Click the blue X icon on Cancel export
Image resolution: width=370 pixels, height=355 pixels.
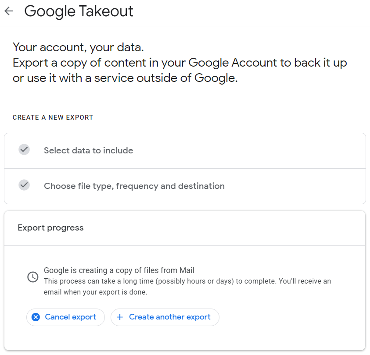[36, 317]
